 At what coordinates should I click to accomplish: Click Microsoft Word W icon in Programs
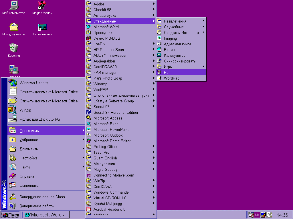[89, 27]
